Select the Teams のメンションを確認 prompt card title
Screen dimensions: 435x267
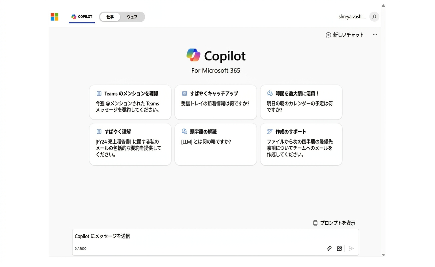point(131,93)
